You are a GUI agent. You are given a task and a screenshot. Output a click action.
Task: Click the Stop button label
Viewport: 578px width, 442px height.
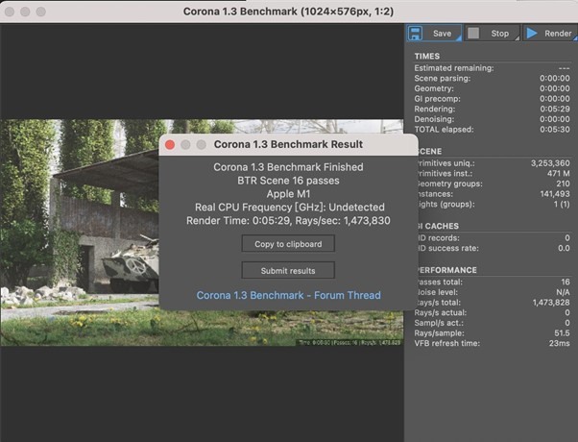click(x=500, y=34)
